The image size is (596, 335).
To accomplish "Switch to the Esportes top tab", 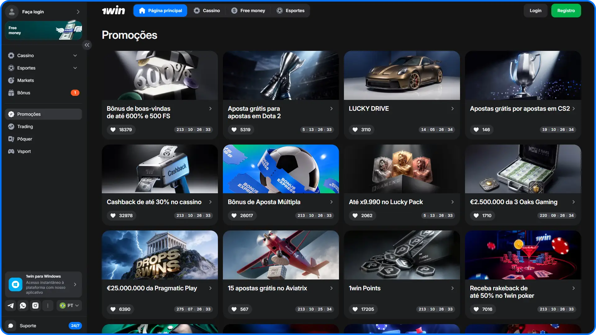I will pyautogui.click(x=291, y=11).
